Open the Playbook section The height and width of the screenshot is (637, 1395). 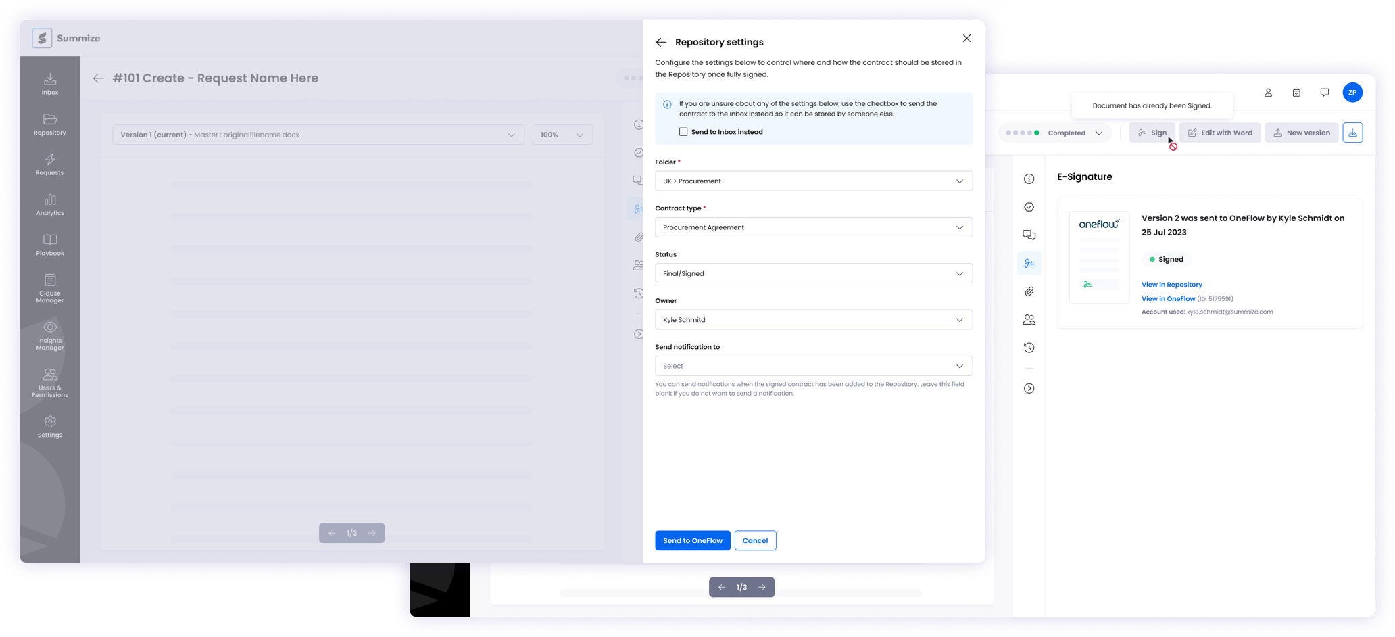[x=49, y=245]
